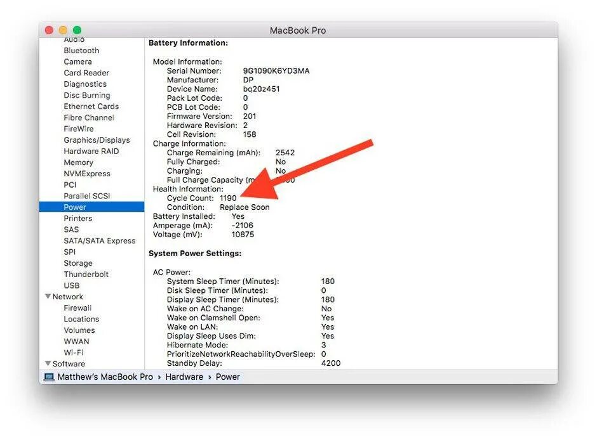Open Firewall under Network

click(x=77, y=307)
